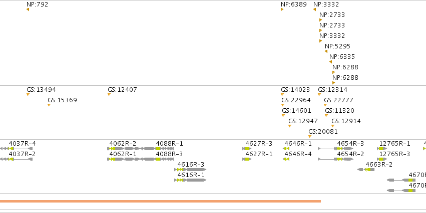Select the NP:5295 insertion marker
426x213 pixels.
326,51
